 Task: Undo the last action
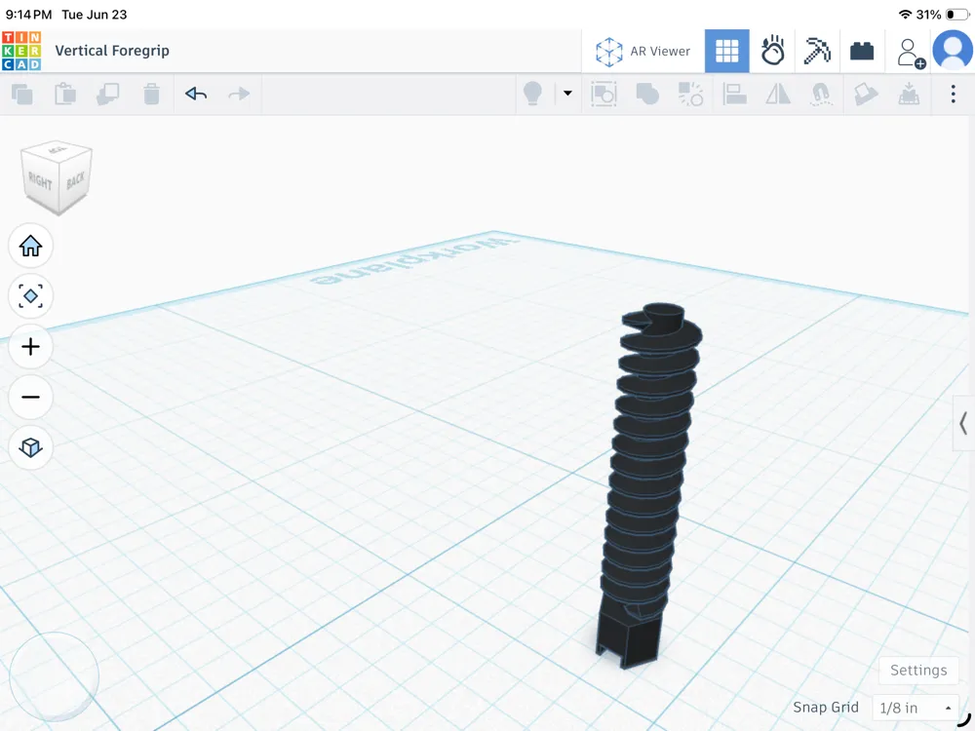tap(196, 94)
